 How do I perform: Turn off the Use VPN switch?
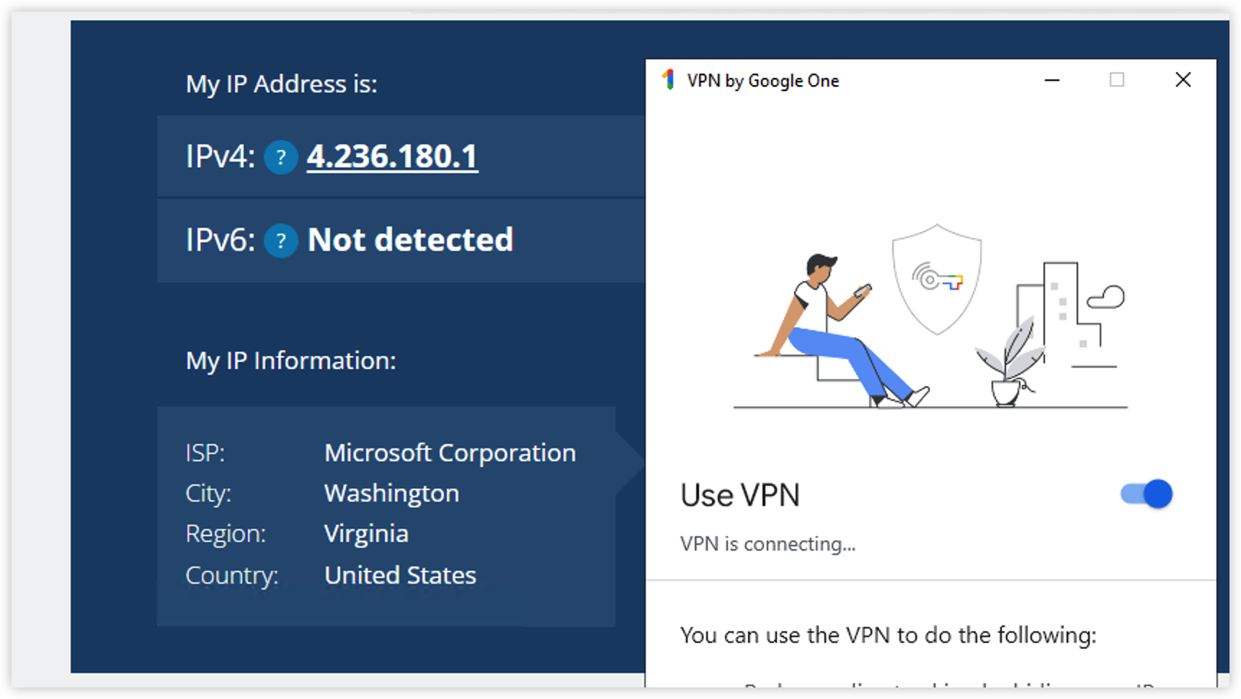[x=1147, y=494]
